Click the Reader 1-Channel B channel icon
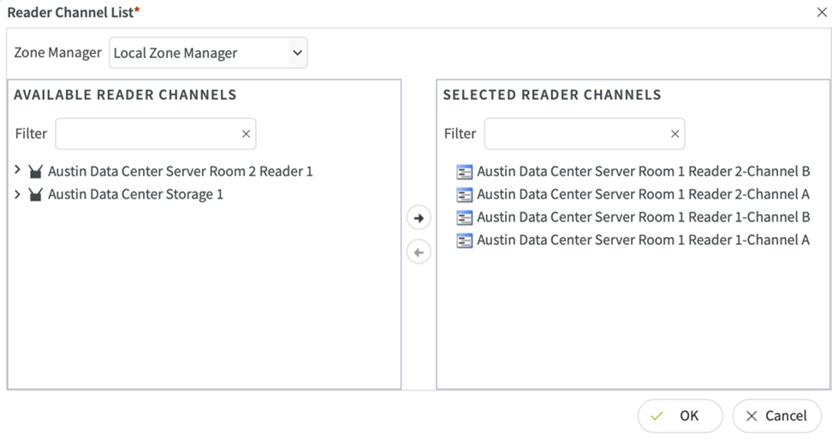Screen dimensions: 832x439 tap(465, 218)
